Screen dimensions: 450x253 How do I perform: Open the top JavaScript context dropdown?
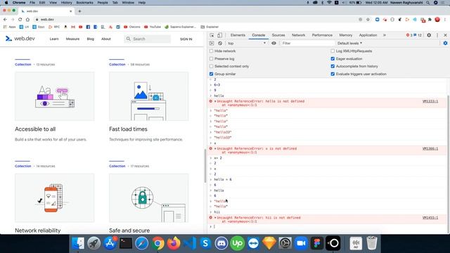coord(247,43)
